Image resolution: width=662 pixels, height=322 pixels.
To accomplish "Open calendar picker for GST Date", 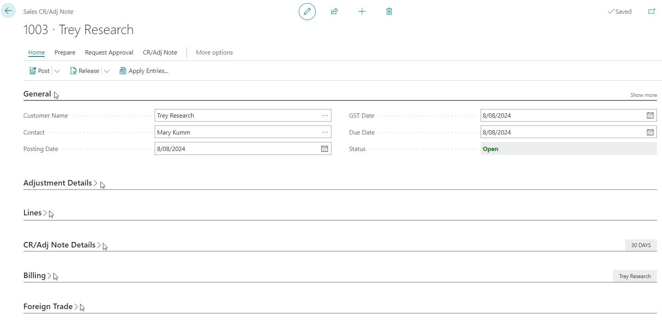I will point(650,115).
